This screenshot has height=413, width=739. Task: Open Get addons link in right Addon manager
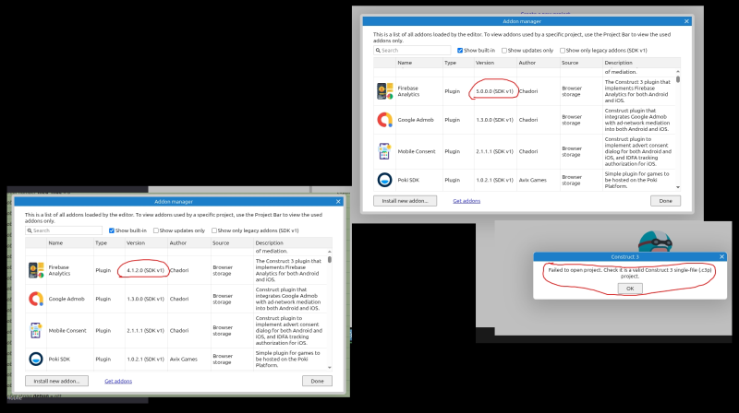coord(466,201)
